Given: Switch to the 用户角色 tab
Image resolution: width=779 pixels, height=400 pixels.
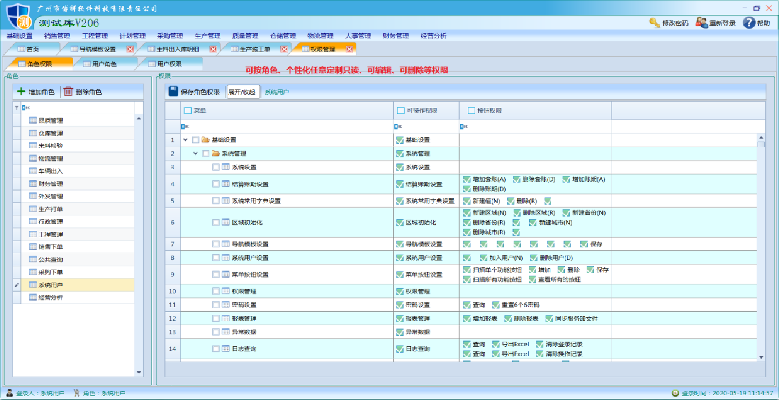Looking at the screenshot, I should [104, 64].
